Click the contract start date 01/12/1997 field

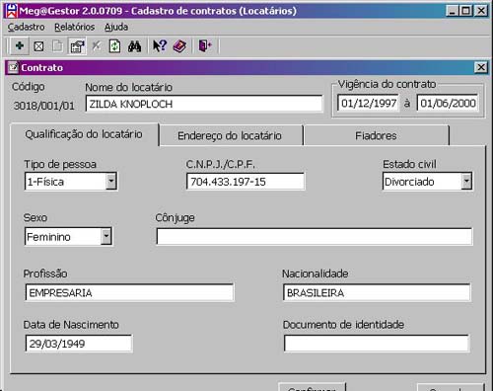[x=369, y=104]
